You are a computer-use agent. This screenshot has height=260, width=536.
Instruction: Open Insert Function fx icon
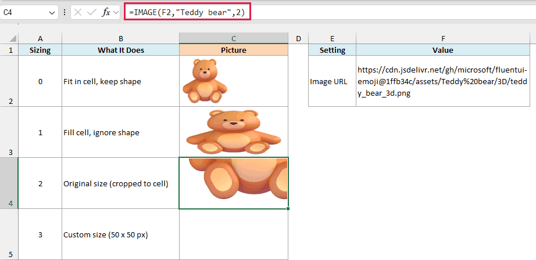pos(106,13)
